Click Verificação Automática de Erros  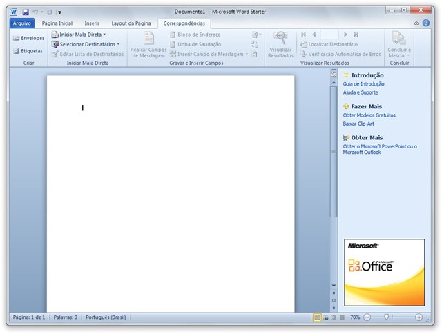(340, 54)
